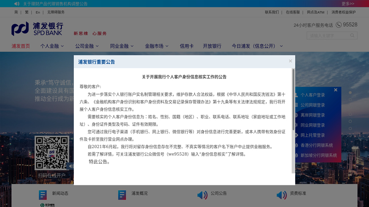Viewport: 369px width, 207px height.
Task: Open the 信用卡 nav item
Action: point(187,46)
